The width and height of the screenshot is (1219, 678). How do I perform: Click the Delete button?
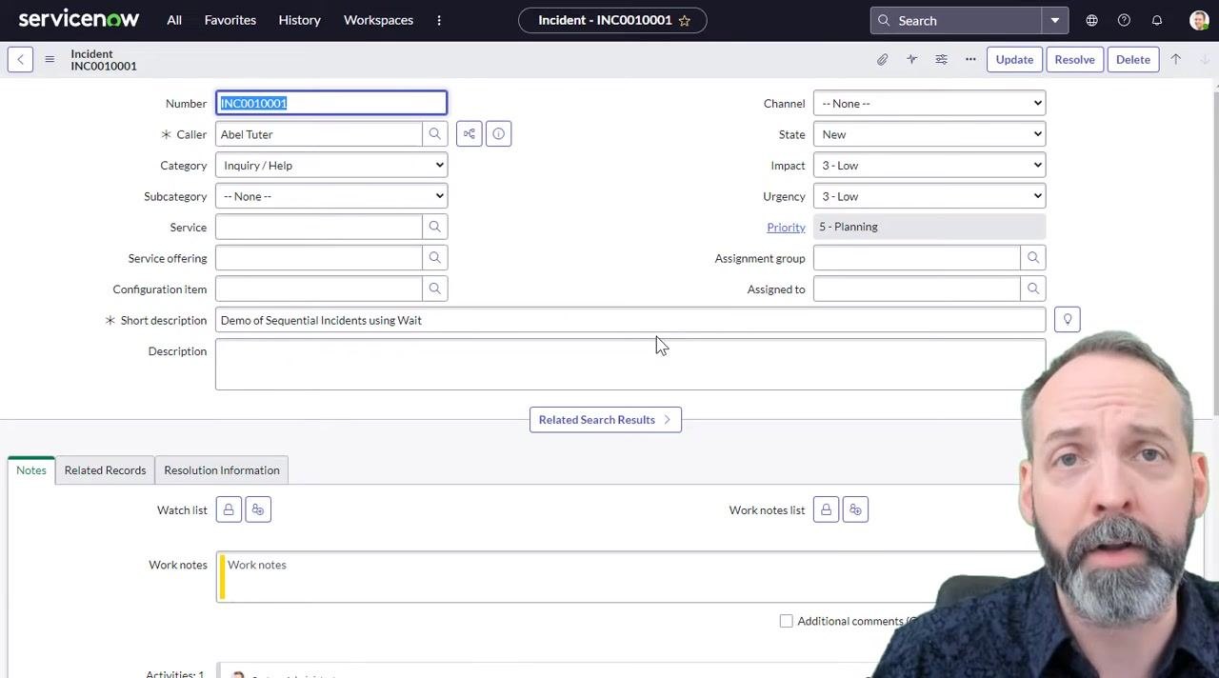[1133, 59]
